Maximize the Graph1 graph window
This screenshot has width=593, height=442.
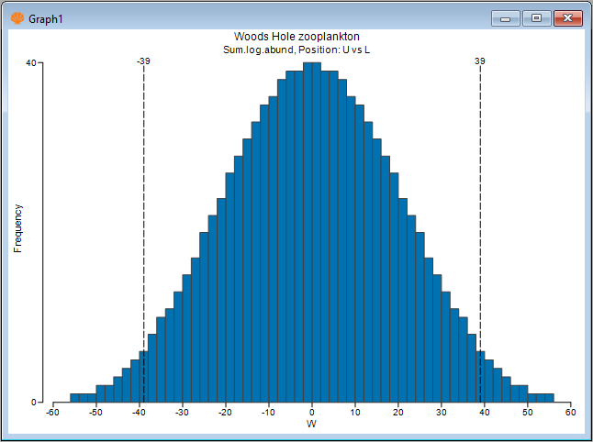click(536, 17)
